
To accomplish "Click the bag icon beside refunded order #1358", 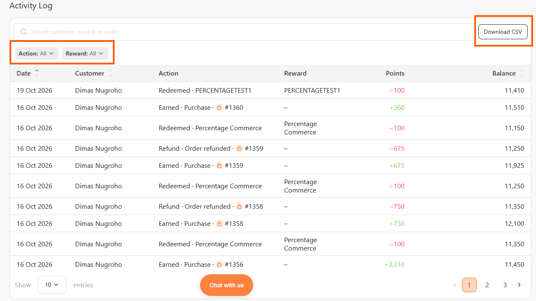I will [x=239, y=206].
